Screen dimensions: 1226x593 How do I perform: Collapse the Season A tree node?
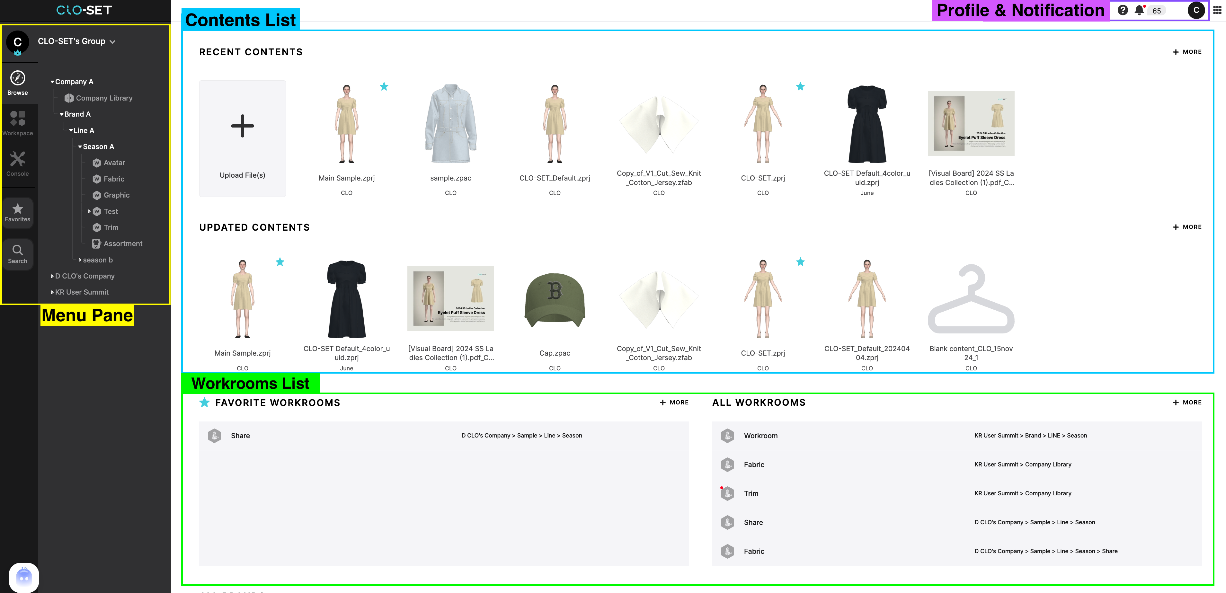[80, 146]
